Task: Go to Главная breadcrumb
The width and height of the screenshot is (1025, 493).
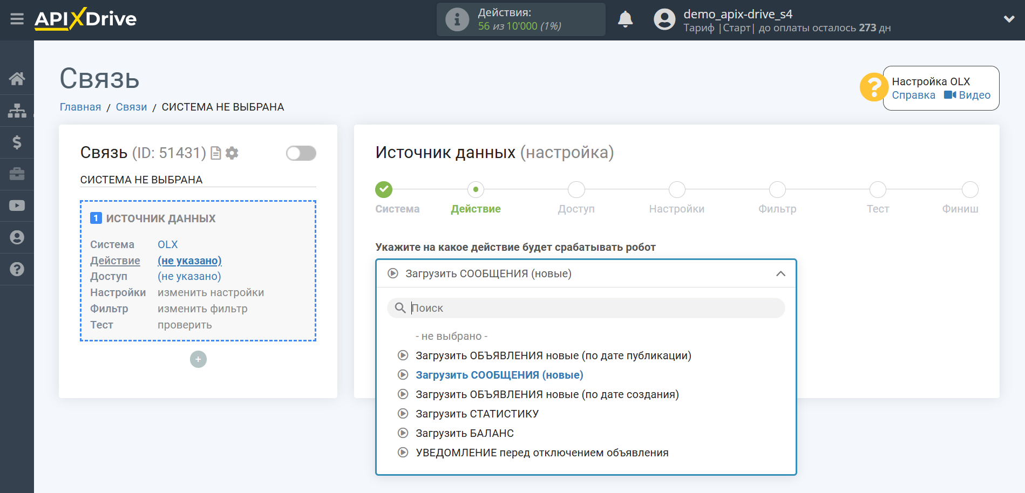Action: pyautogui.click(x=80, y=107)
